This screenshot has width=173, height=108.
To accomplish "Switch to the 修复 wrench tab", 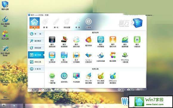I will click(78, 23).
